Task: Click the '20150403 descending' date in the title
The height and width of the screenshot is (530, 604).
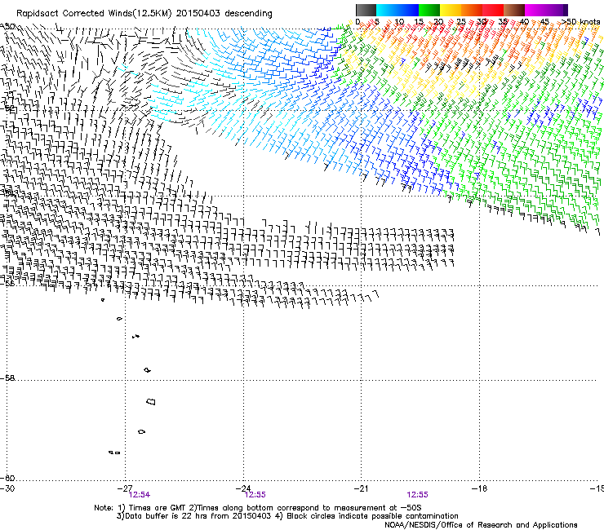Action: coord(224,14)
